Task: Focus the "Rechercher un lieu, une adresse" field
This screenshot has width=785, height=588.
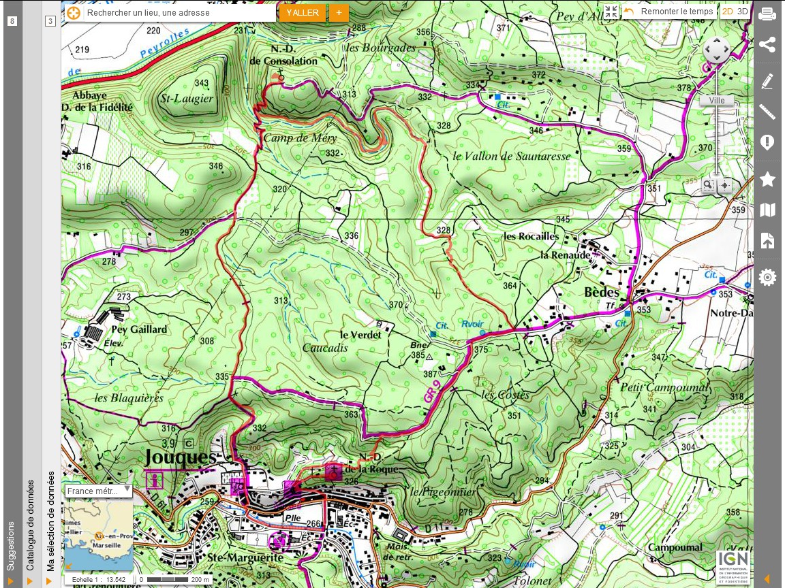Action: (180, 13)
